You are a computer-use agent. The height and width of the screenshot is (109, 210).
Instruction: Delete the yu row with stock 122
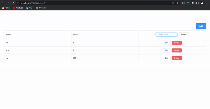point(177,58)
